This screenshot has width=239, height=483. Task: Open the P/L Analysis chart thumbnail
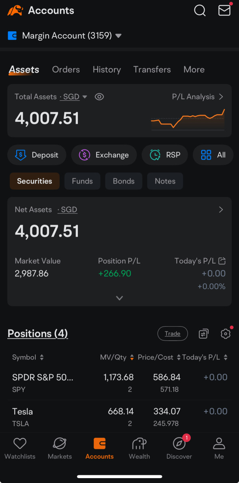(x=187, y=120)
